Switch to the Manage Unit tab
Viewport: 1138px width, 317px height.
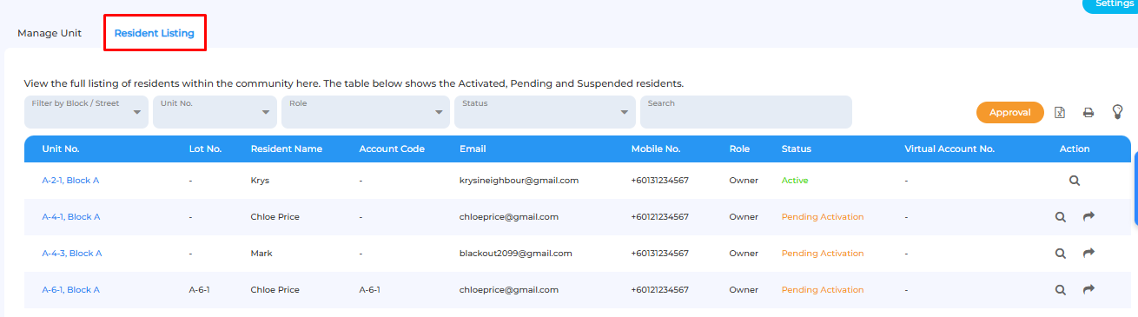pyautogui.click(x=50, y=33)
